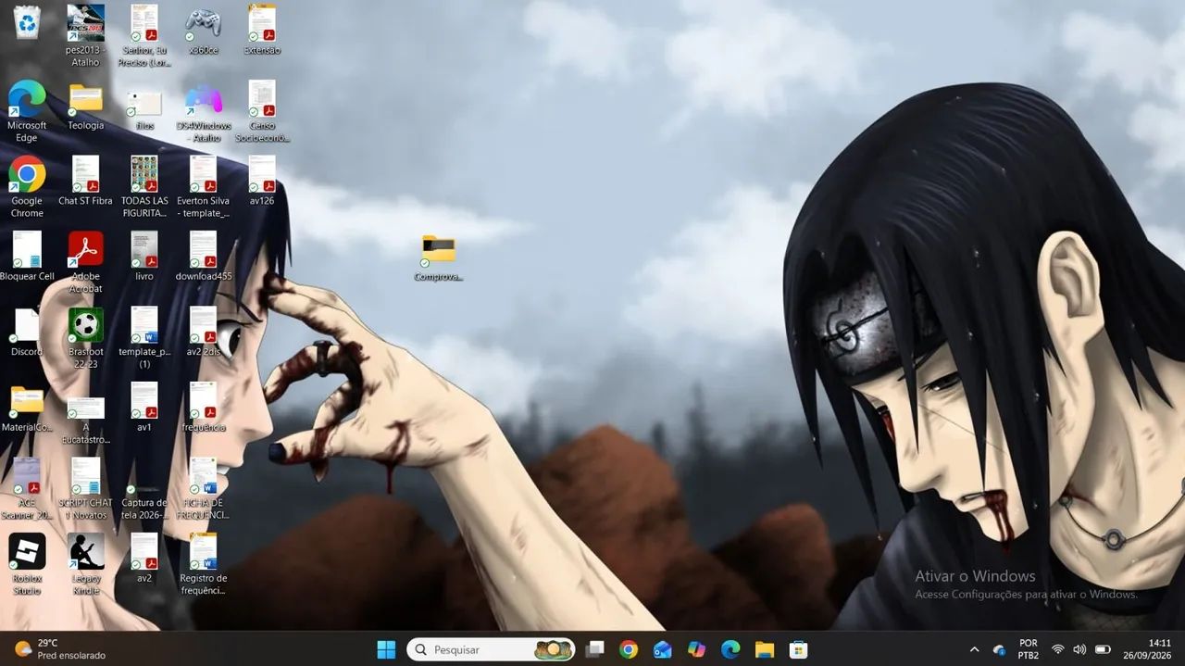Select the MaterialCo... folder
Image resolution: width=1185 pixels, height=666 pixels.
click(x=27, y=408)
